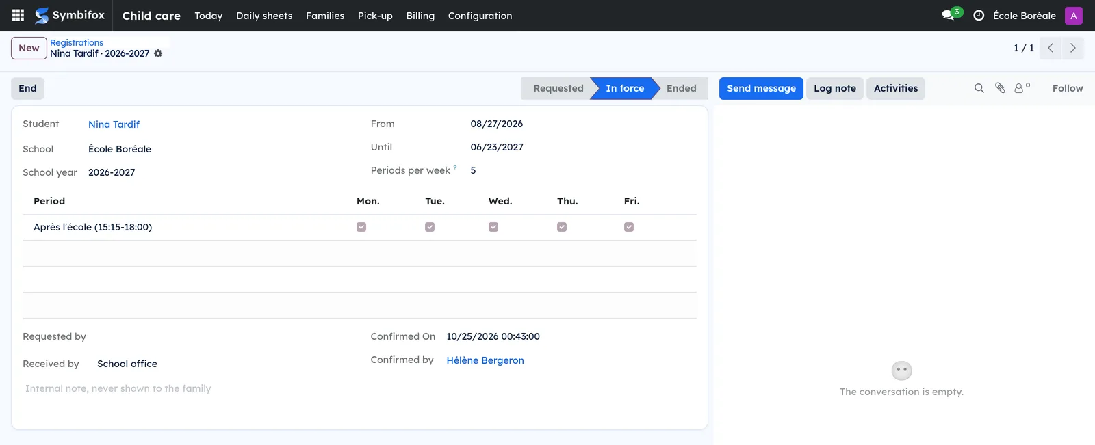
Task: Toggle the Thursday checkbox for Après l'école
Action: (x=562, y=227)
